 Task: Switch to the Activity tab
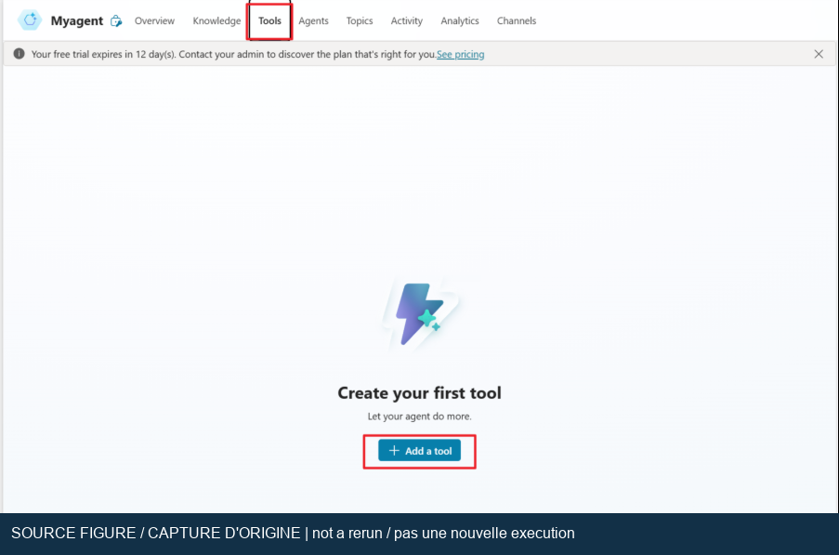click(406, 20)
